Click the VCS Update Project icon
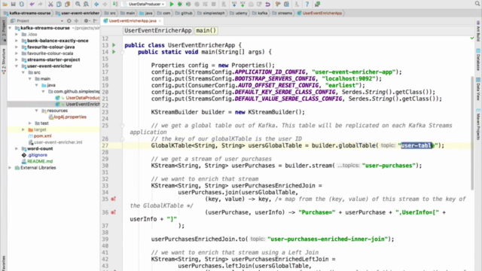The height and width of the screenshot is (271, 482). 234,5
